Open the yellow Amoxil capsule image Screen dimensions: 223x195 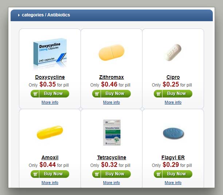point(50,133)
